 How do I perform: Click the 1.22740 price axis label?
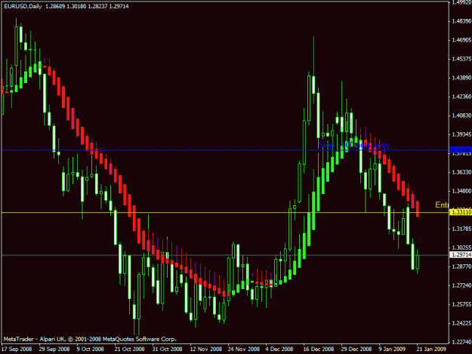pos(461,342)
